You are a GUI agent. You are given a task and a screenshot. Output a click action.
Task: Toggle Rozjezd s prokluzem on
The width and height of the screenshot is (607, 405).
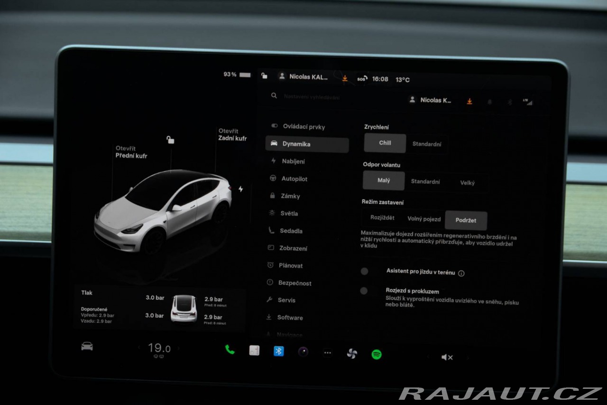364,291
